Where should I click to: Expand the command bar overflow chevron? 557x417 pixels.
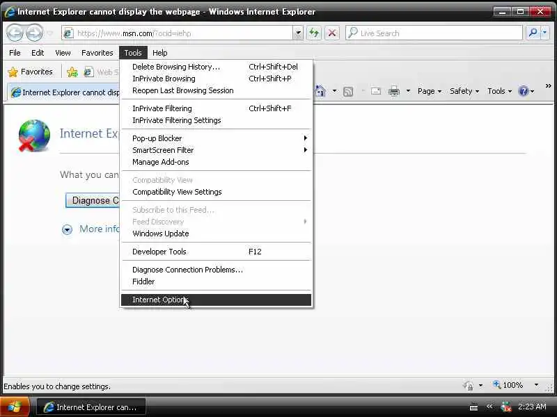coord(548,85)
